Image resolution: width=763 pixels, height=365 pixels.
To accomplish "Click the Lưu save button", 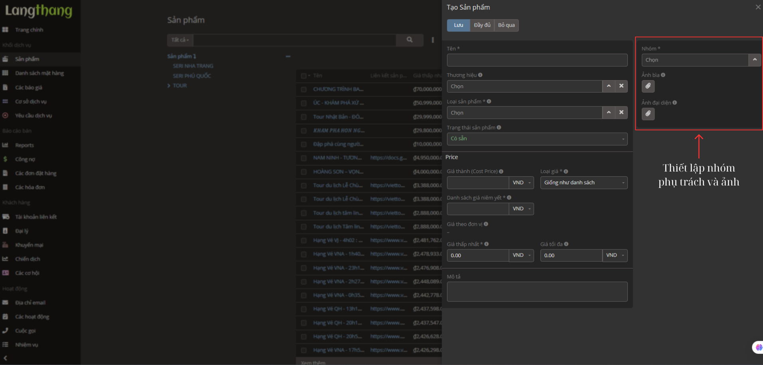I will point(458,25).
